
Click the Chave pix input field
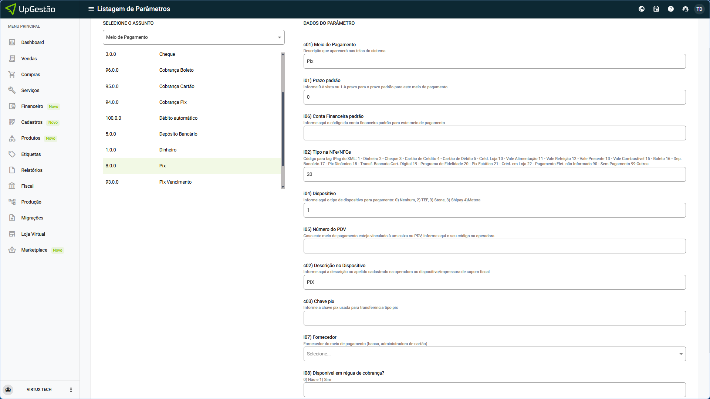(494, 318)
